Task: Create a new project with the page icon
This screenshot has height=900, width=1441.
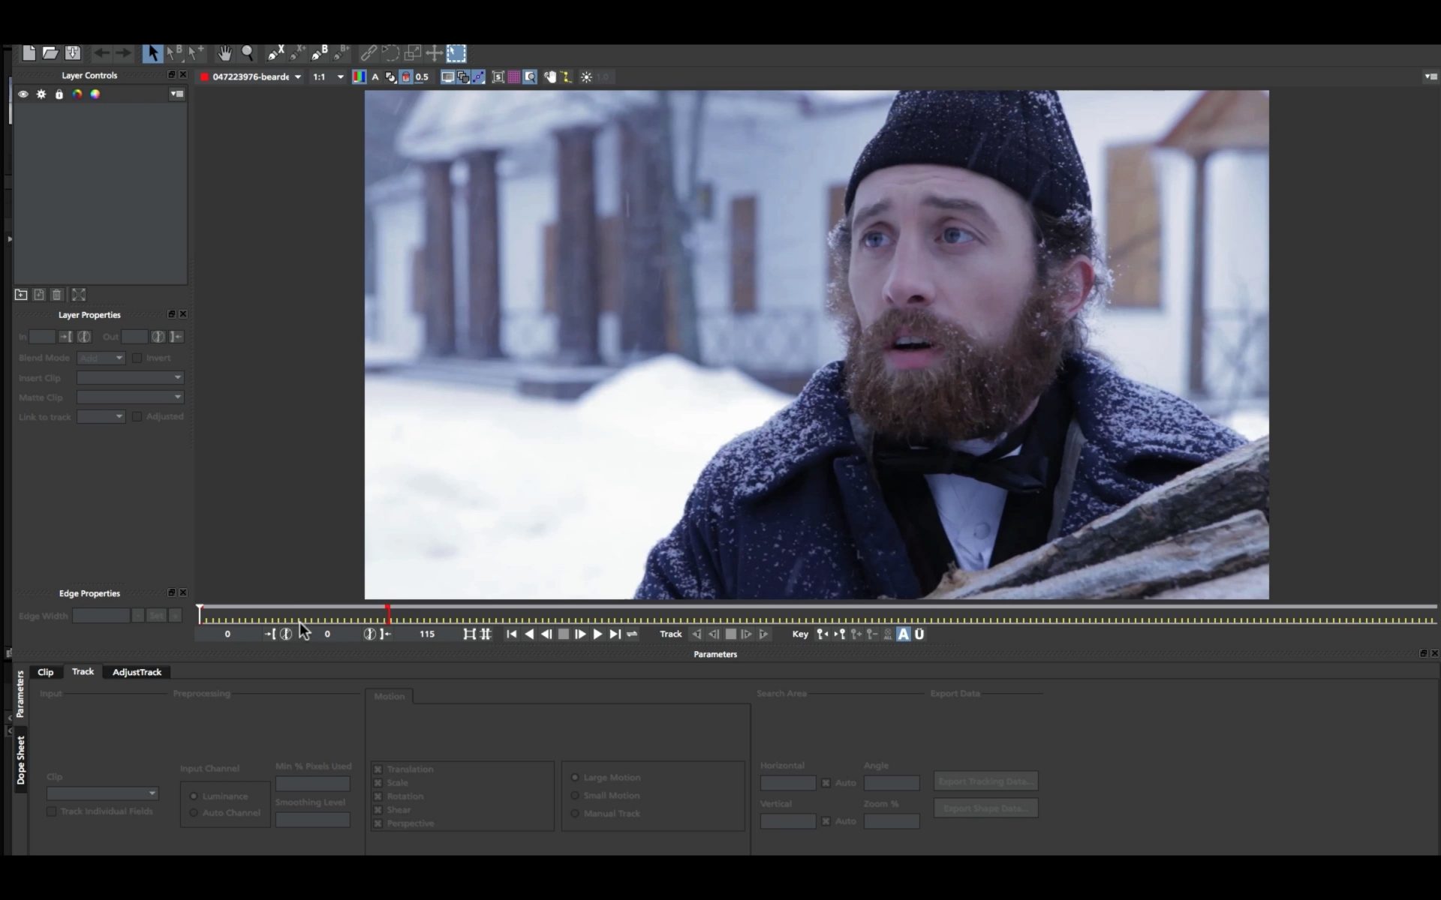Action: pyautogui.click(x=29, y=52)
